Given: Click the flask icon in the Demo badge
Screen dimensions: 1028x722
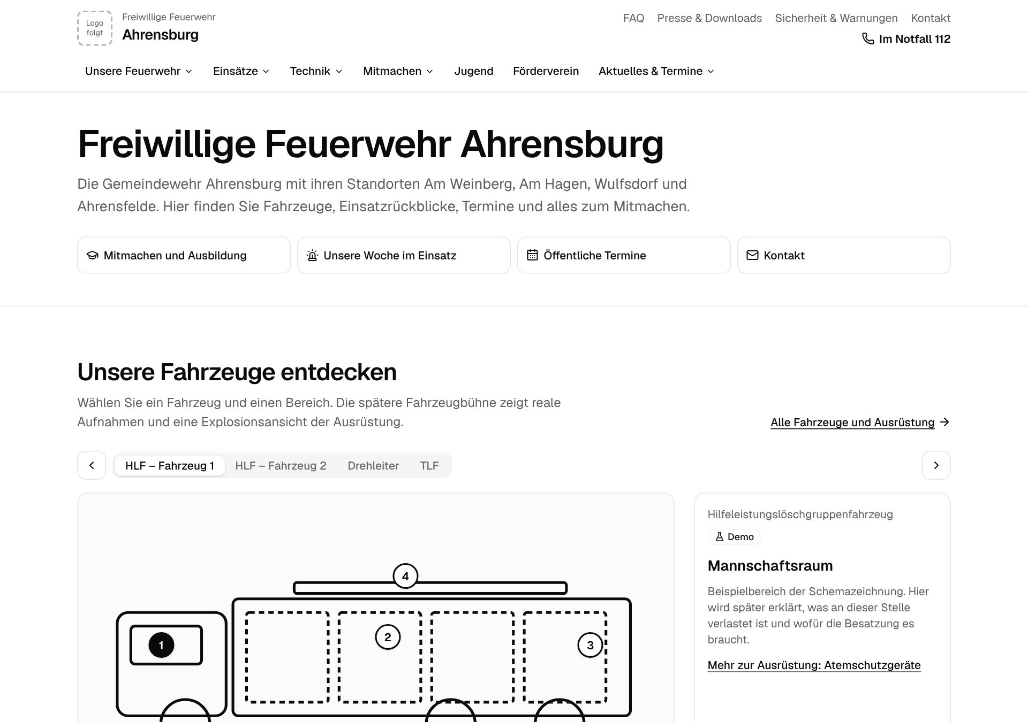Looking at the screenshot, I should click(720, 536).
